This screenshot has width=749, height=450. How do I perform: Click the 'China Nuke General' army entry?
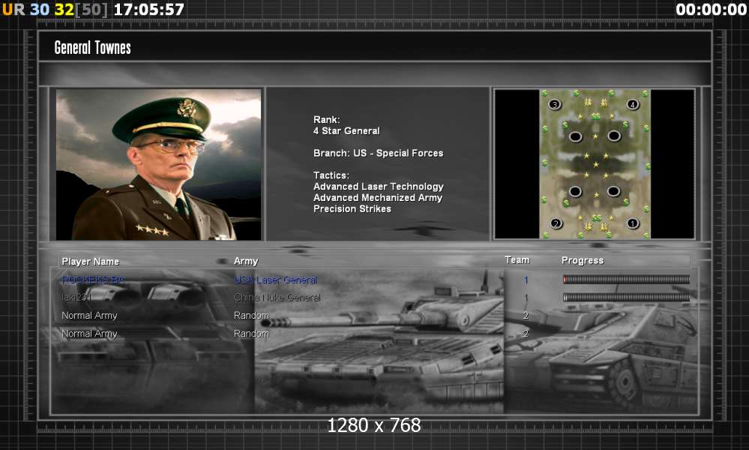(277, 298)
